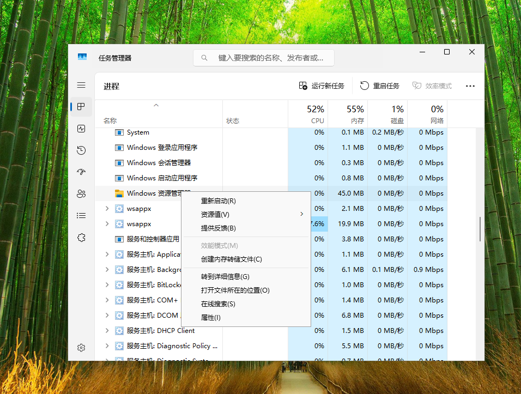This screenshot has width=521, height=394.
Task: Click the 进程 page heading
Action: click(x=111, y=86)
